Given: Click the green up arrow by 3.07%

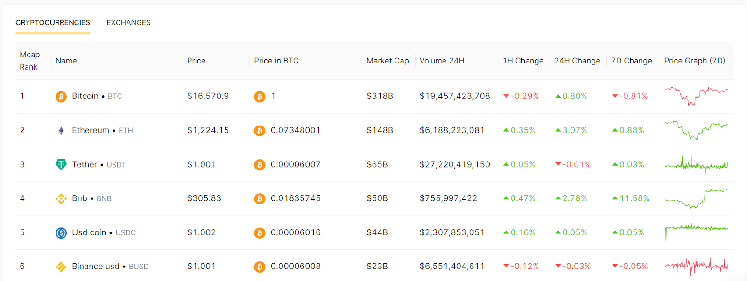Looking at the screenshot, I should pos(558,130).
